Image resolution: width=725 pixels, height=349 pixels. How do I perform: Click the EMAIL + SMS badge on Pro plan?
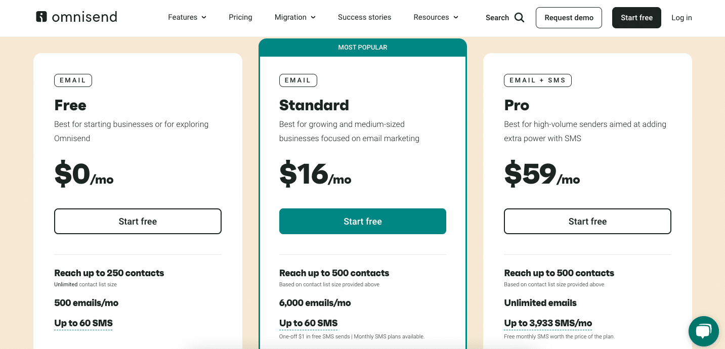tap(537, 80)
